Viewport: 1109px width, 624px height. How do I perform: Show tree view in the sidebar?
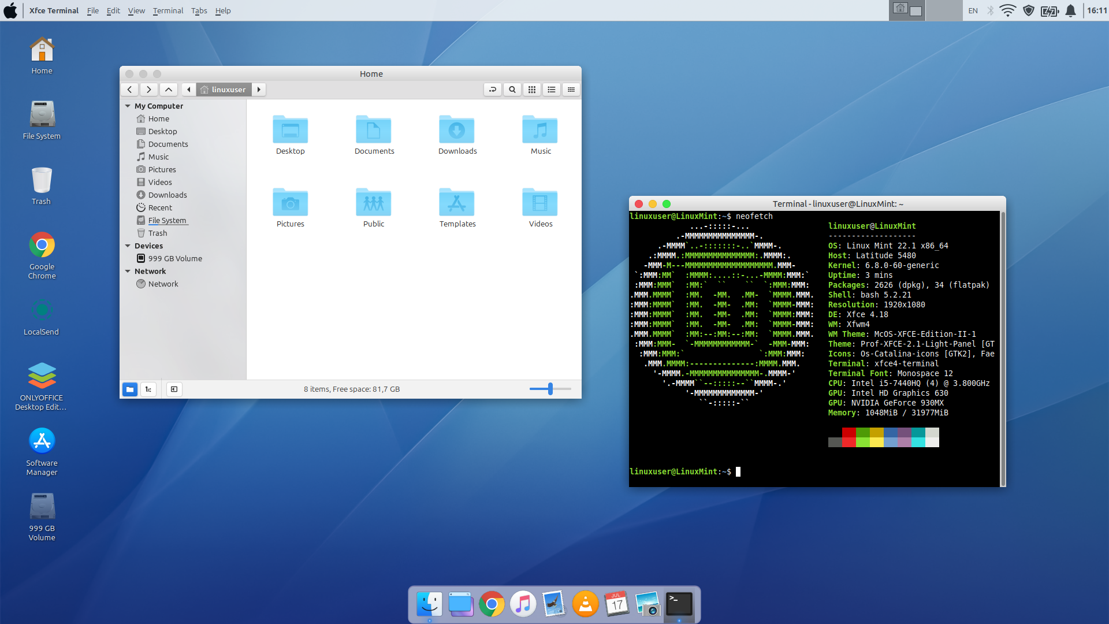click(x=148, y=389)
